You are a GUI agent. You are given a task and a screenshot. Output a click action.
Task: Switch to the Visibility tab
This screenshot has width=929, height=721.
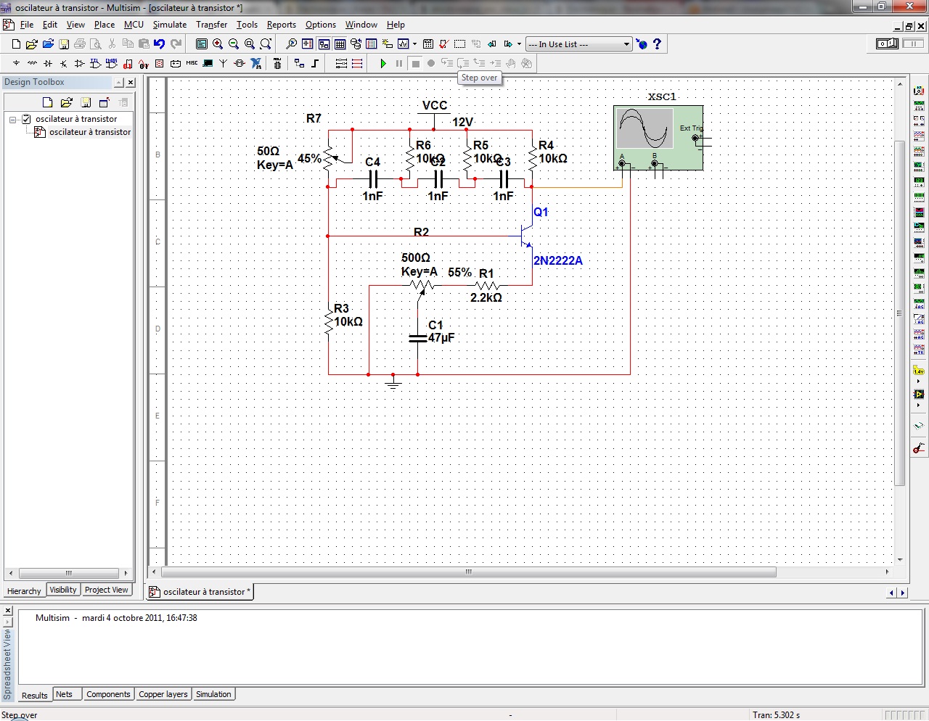pos(63,590)
